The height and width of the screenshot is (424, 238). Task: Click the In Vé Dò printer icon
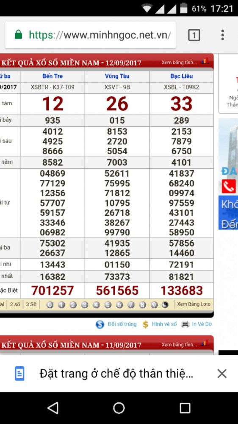(x=185, y=324)
